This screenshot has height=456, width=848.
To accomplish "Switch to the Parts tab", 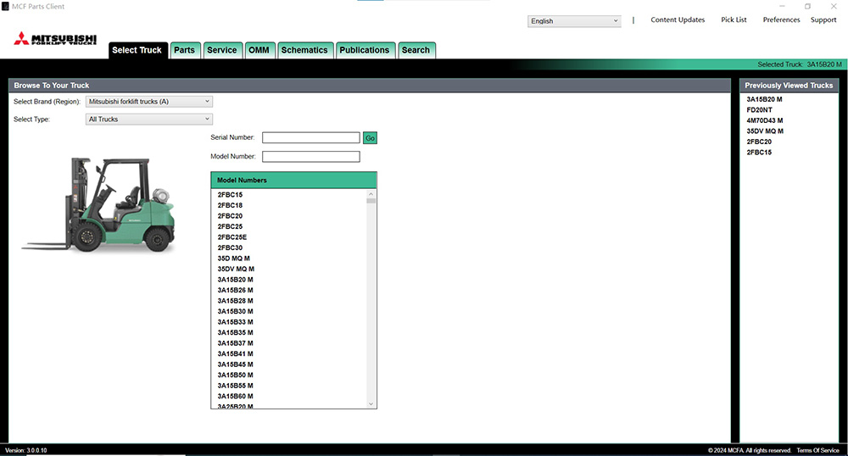I will 184,50.
